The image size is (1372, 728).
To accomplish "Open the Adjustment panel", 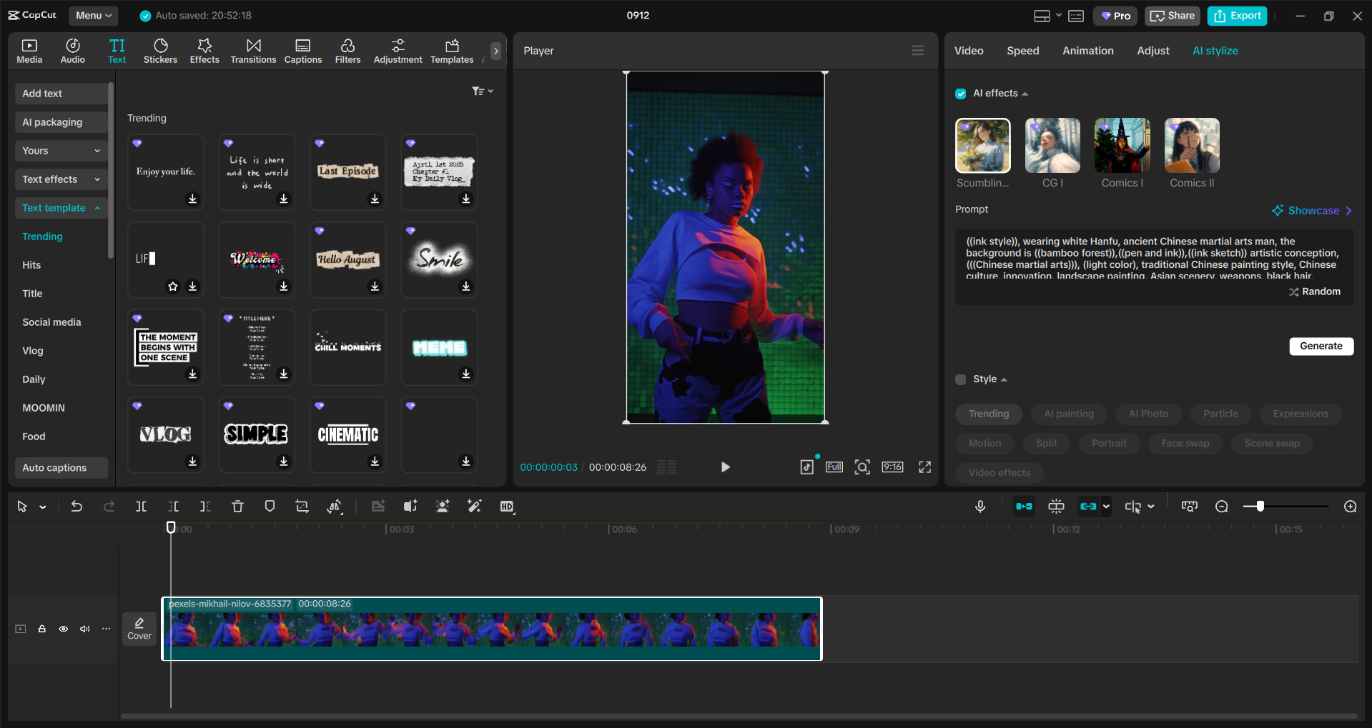I will coord(398,51).
